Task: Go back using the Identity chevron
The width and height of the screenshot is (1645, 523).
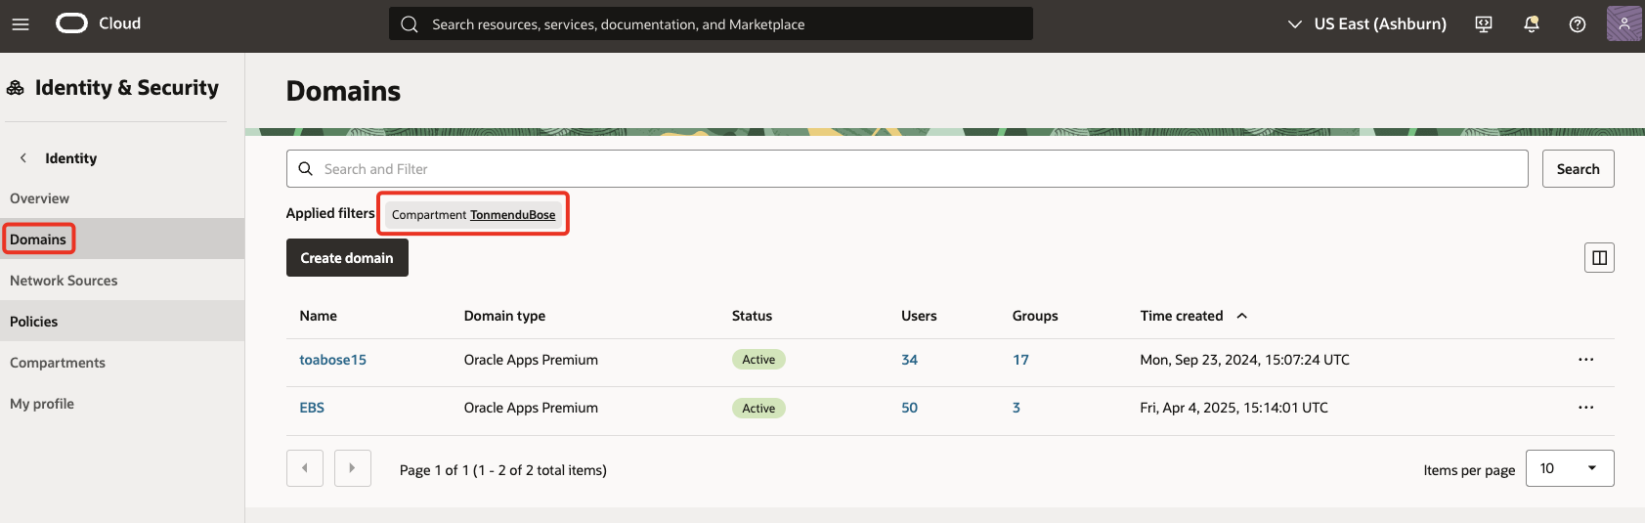Action: coord(23,158)
